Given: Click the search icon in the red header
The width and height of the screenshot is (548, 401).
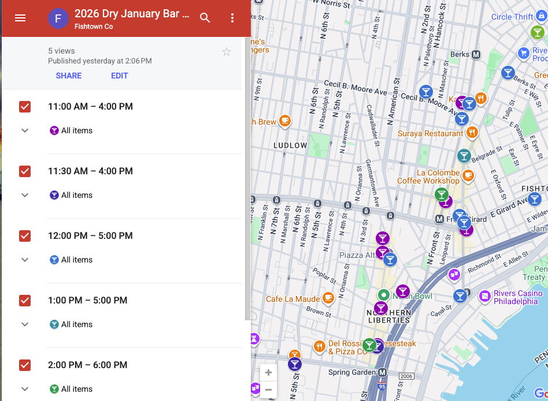Looking at the screenshot, I should tap(205, 18).
